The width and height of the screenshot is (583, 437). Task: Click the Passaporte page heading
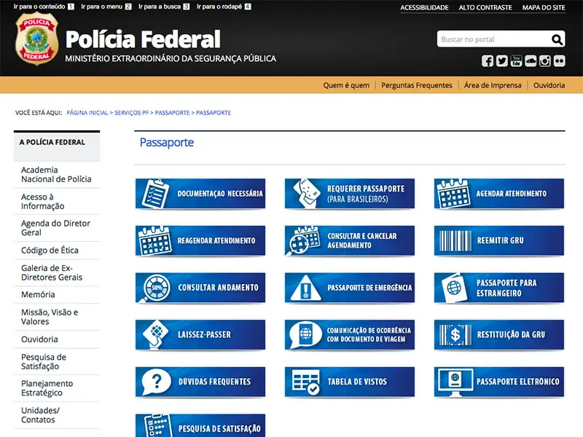(x=167, y=142)
